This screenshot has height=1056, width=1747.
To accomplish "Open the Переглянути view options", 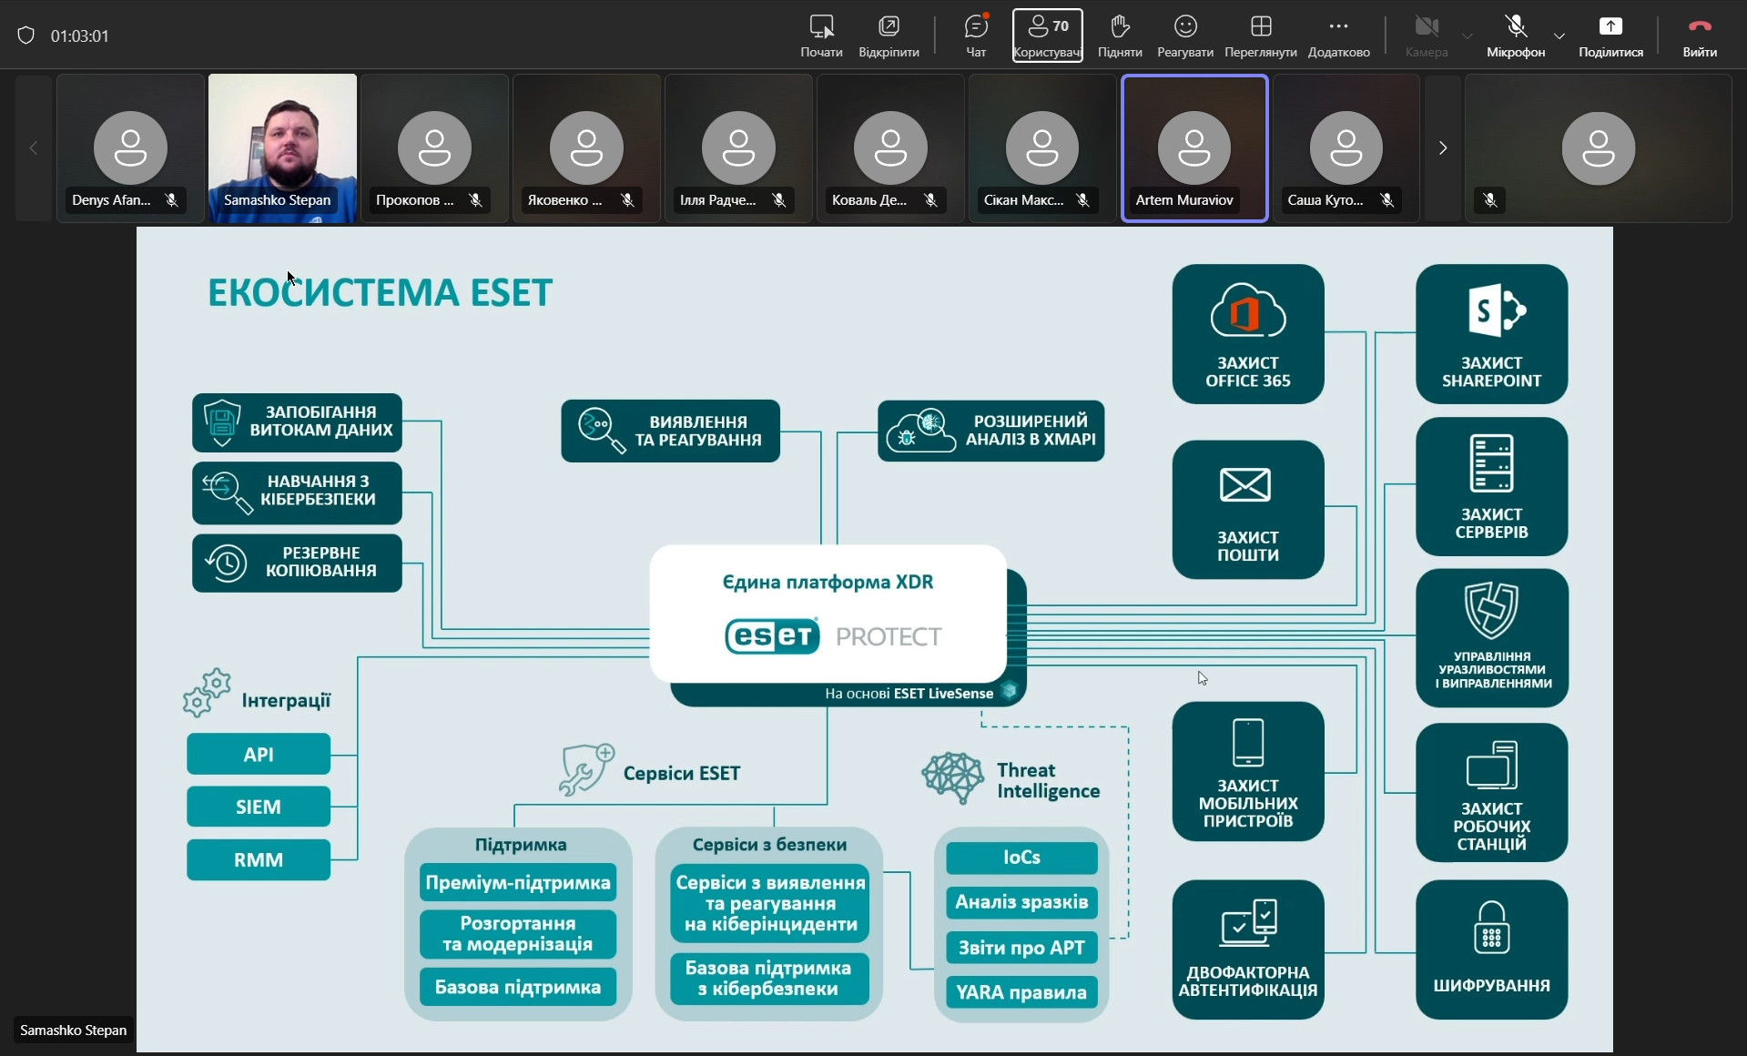I will [1260, 35].
